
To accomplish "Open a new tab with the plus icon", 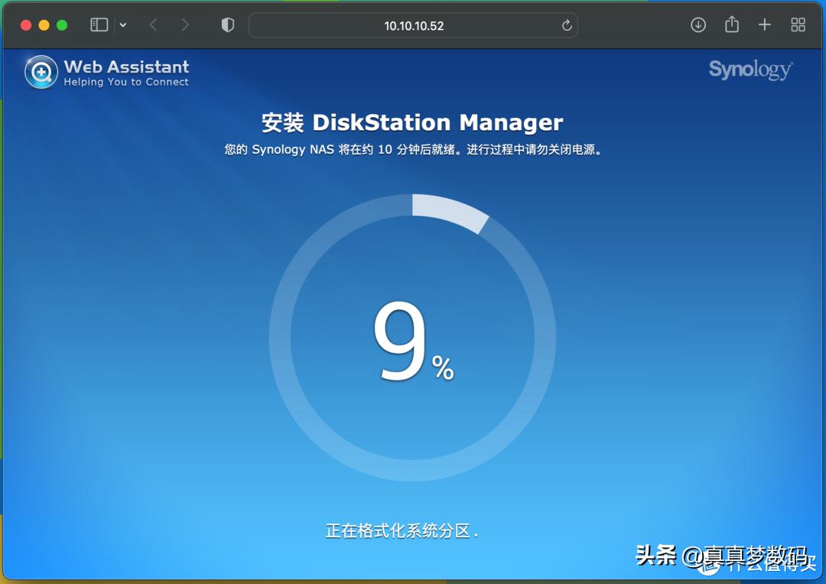I will tap(765, 24).
